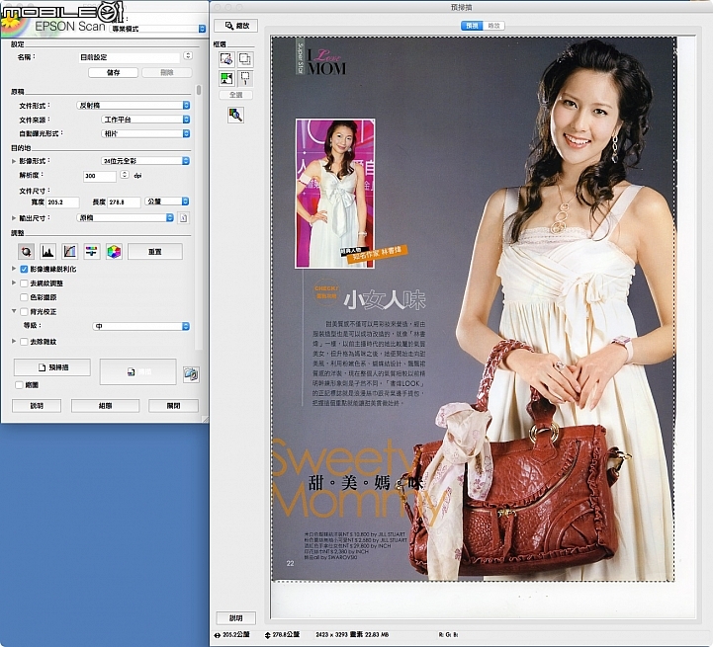713x647 pixels.
Task: Click the 儲存 save settings button
Action: pyautogui.click(x=113, y=72)
